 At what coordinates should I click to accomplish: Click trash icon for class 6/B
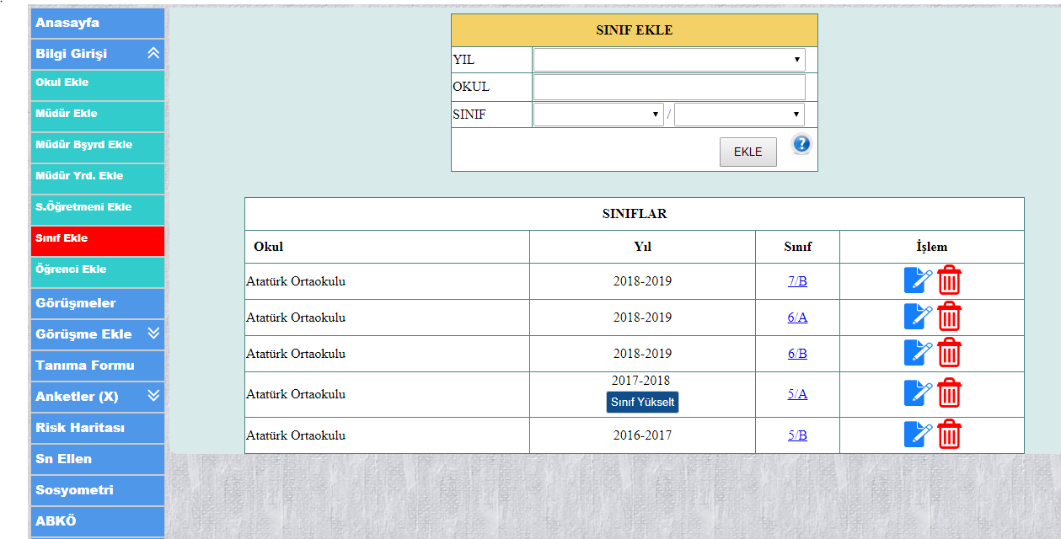[950, 353]
